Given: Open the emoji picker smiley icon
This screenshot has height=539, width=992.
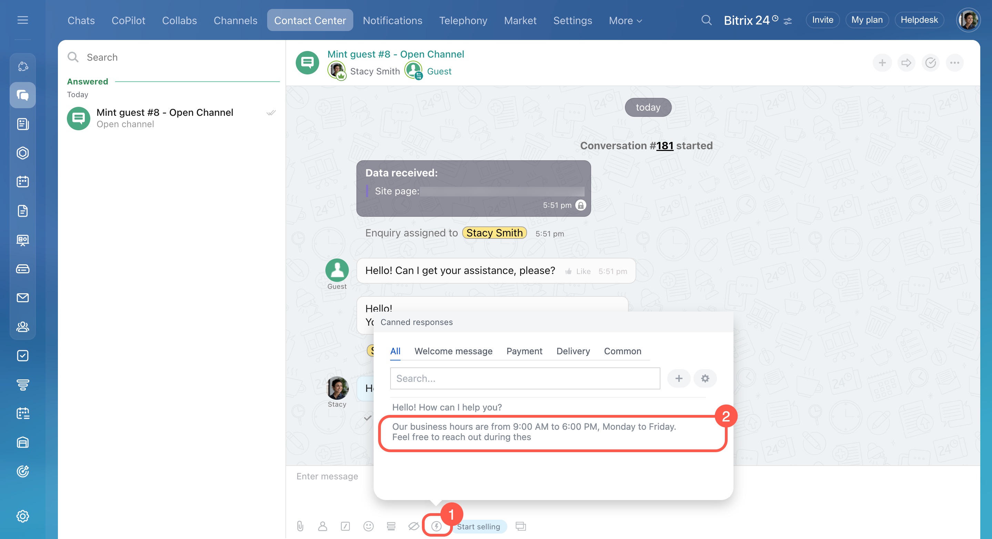Looking at the screenshot, I should click(368, 526).
